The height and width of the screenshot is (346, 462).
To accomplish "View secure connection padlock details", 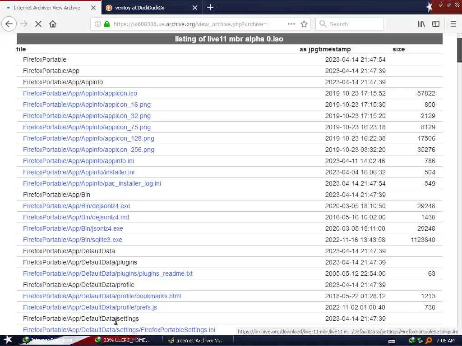I will click(x=107, y=24).
